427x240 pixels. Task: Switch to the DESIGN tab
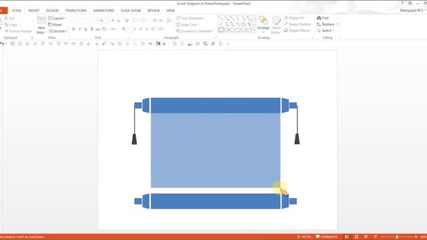click(x=52, y=11)
